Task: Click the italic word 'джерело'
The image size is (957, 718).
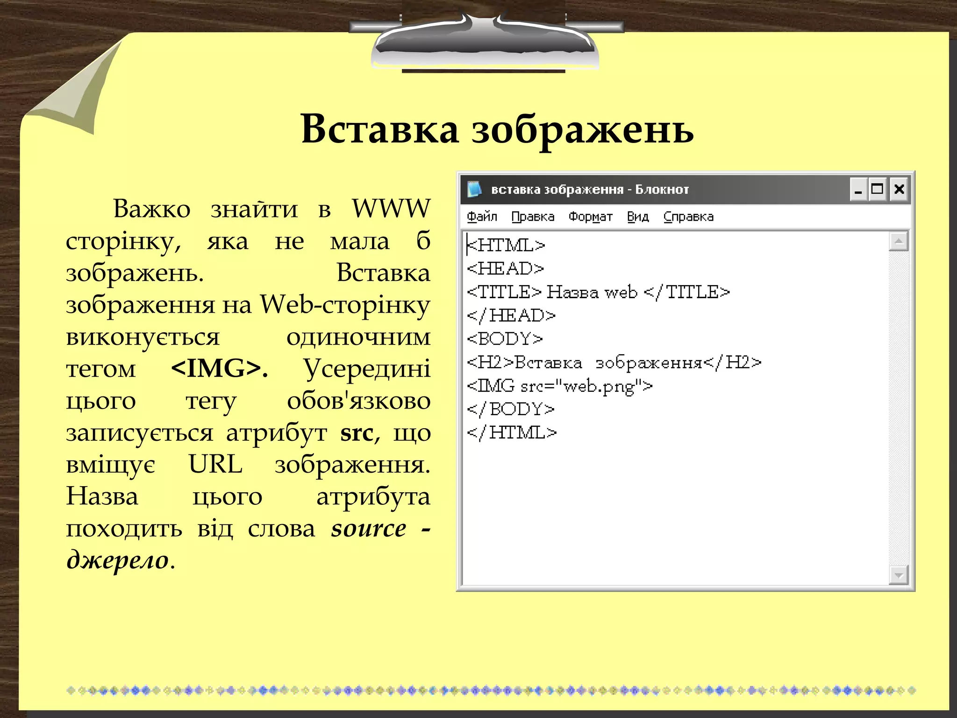Action: (118, 560)
